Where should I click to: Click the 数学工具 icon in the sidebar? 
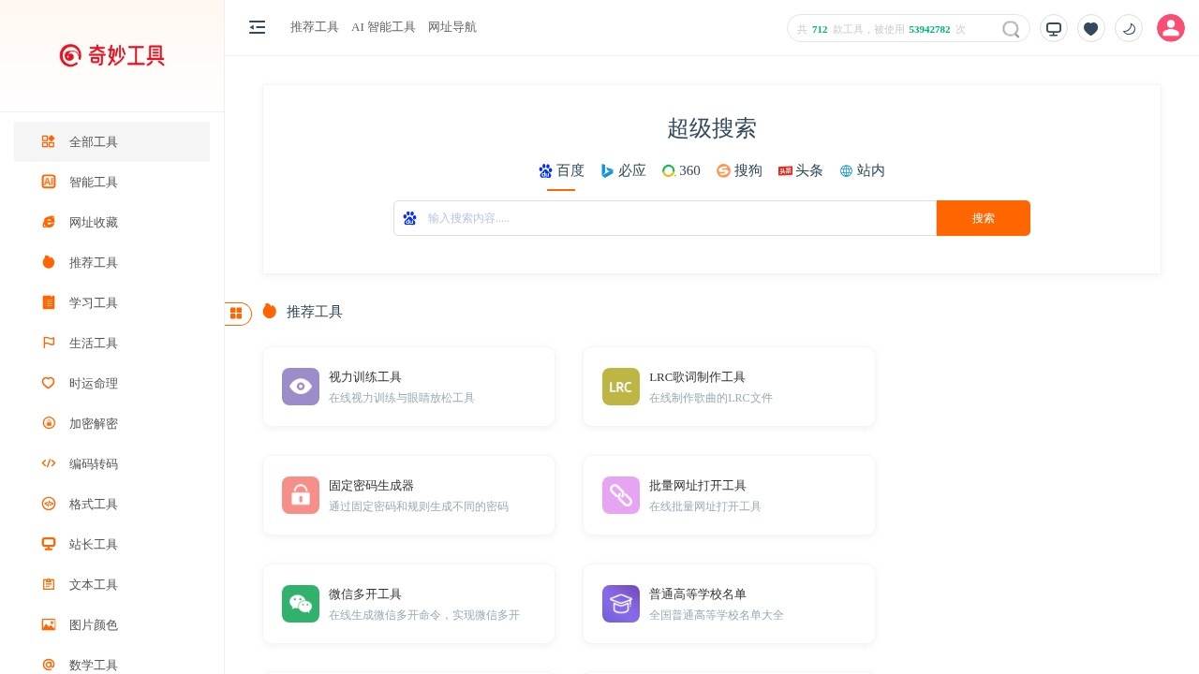click(x=49, y=665)
